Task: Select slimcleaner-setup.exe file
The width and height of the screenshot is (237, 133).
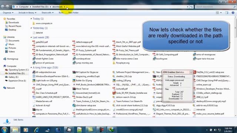Action: [84, 105]
